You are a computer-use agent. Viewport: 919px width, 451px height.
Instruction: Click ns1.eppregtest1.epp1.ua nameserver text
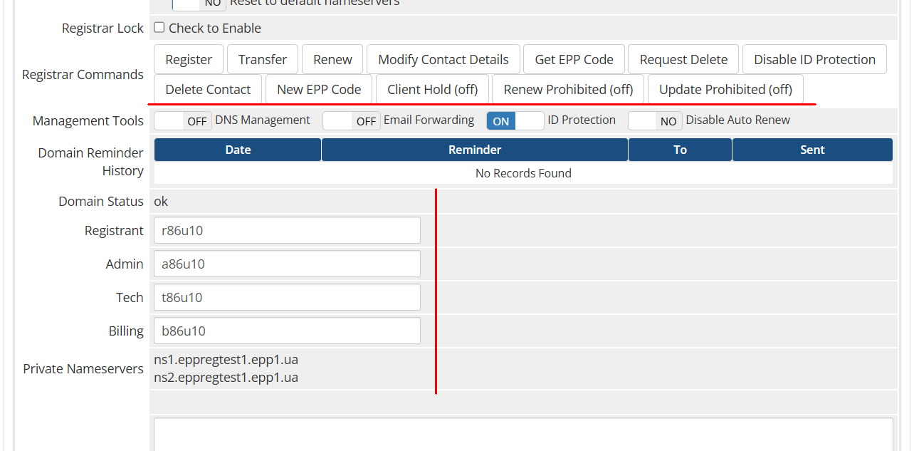226,360
